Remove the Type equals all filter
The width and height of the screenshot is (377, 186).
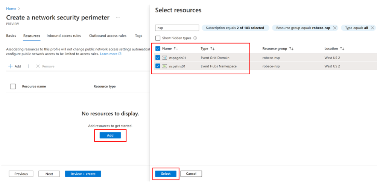pyautogui.click(x=372, y=28)
